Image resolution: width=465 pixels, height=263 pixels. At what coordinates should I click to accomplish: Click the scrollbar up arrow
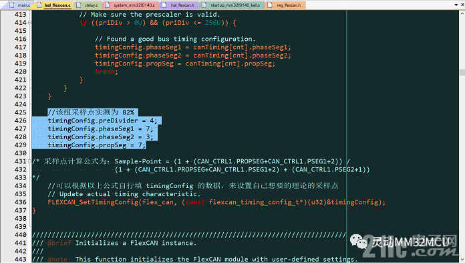462,13
